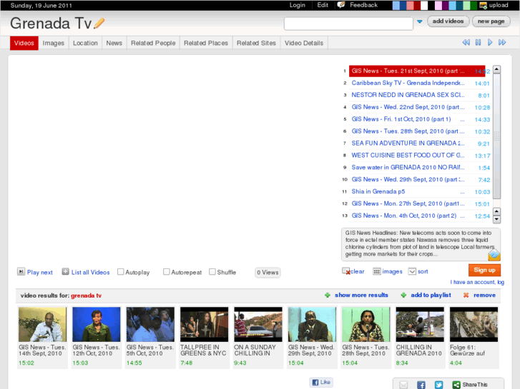Open the Related Places tab
The width and height of the screenshot is (520, 389).
tap(206, 43)
